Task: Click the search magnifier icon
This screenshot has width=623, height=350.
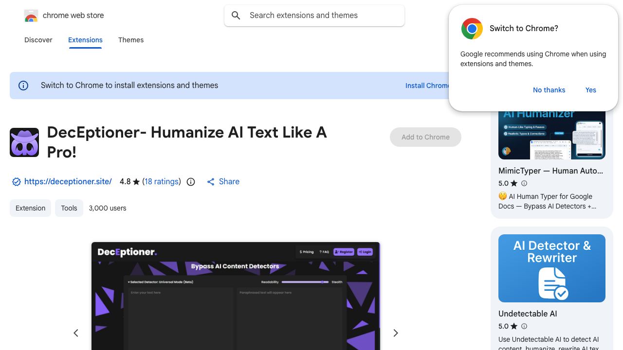Action: click(236, 16)
